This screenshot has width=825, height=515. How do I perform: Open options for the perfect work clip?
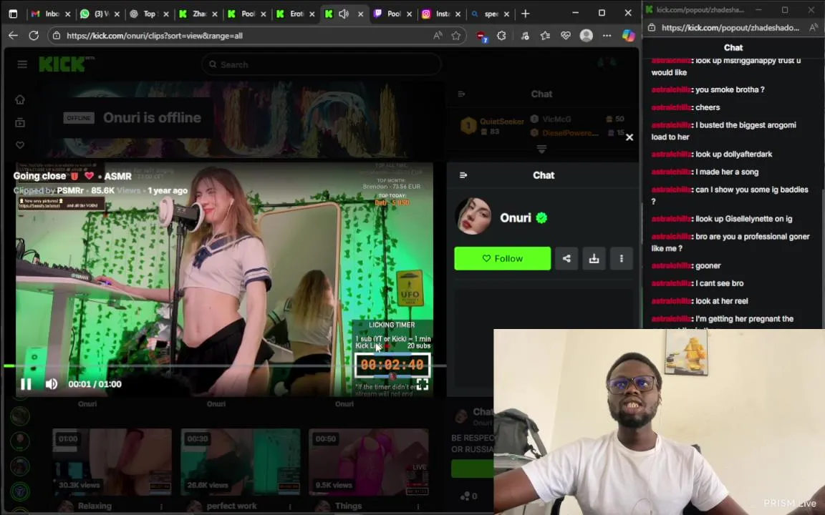click(x=289, y=506)
